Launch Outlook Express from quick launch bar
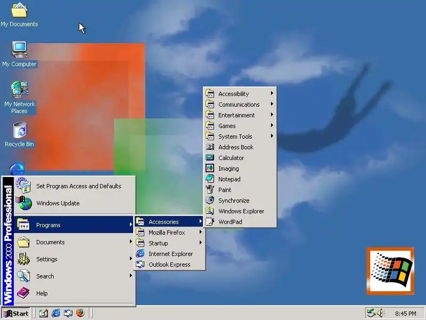Viewport: 426px width, 320px height. pos(68,313)
